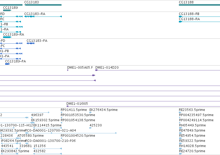Select the CG13189-RA transcript bar

[7, 37]
